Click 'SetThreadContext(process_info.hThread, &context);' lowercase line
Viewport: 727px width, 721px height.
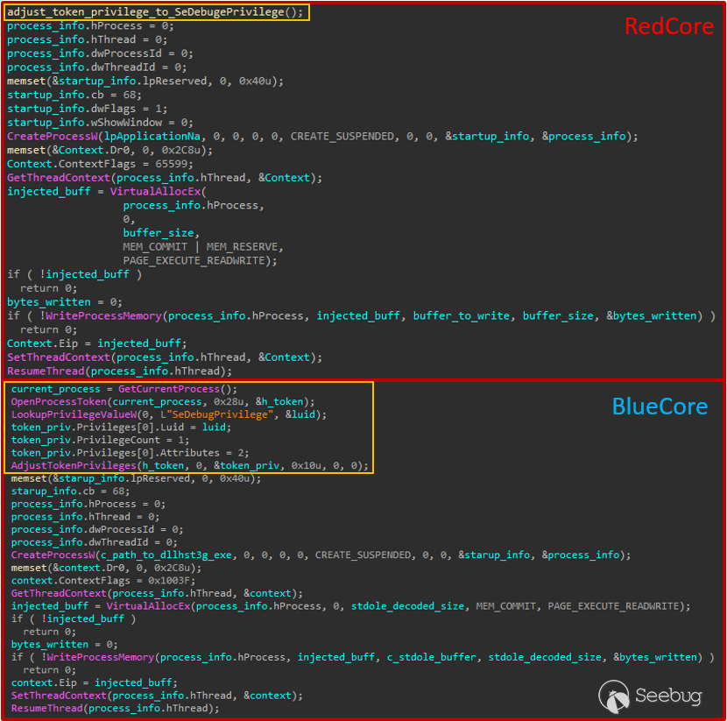tap(157, 696)
